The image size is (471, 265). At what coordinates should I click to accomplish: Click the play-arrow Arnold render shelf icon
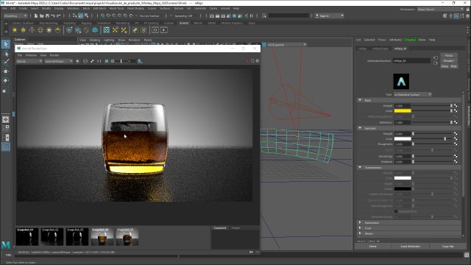pyautogui.click(x=164, y=30)
